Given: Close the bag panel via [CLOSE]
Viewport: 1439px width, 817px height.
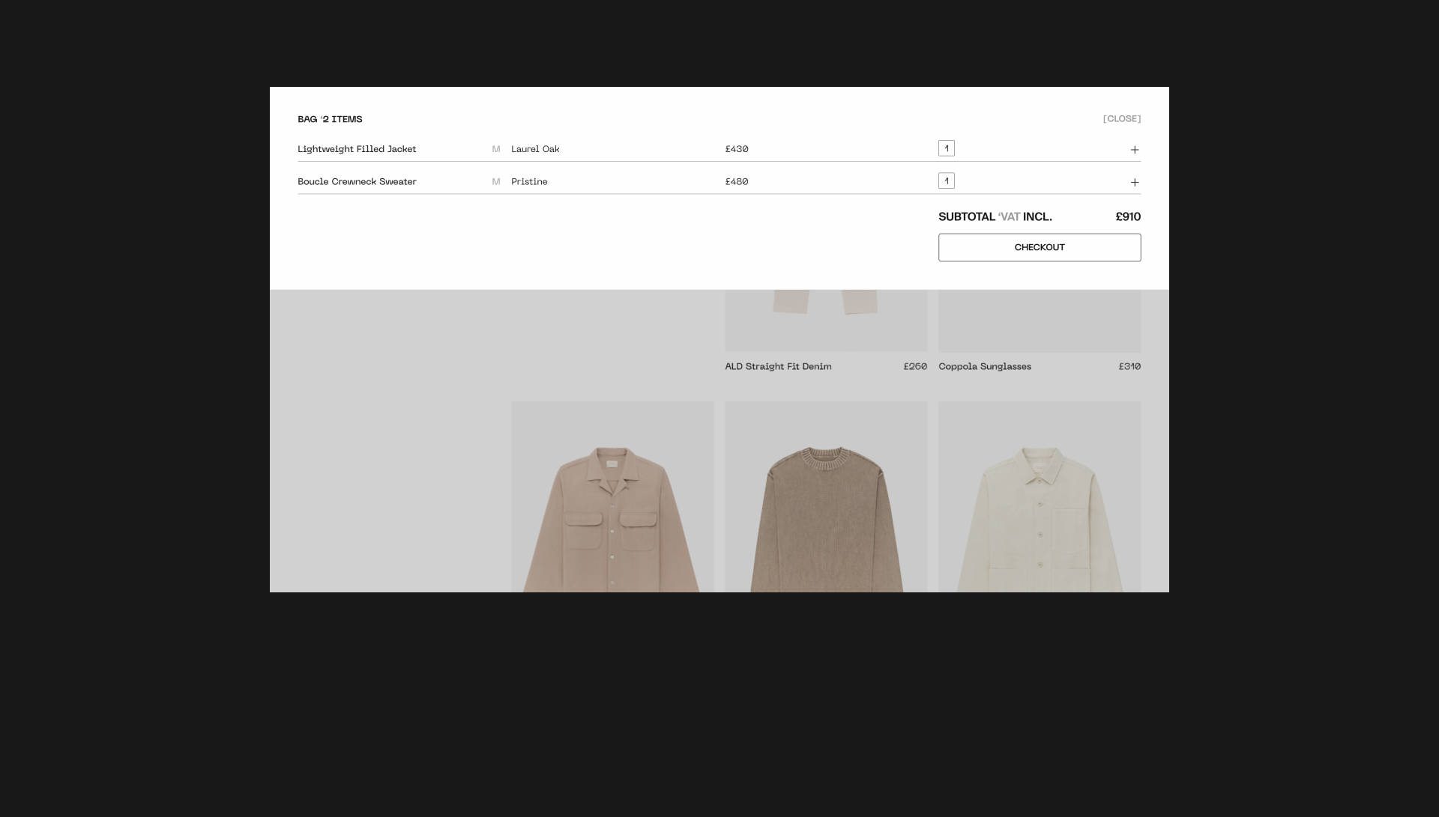Looking at the screenshot, I should pyautogui.click(x=1121, y=119).
